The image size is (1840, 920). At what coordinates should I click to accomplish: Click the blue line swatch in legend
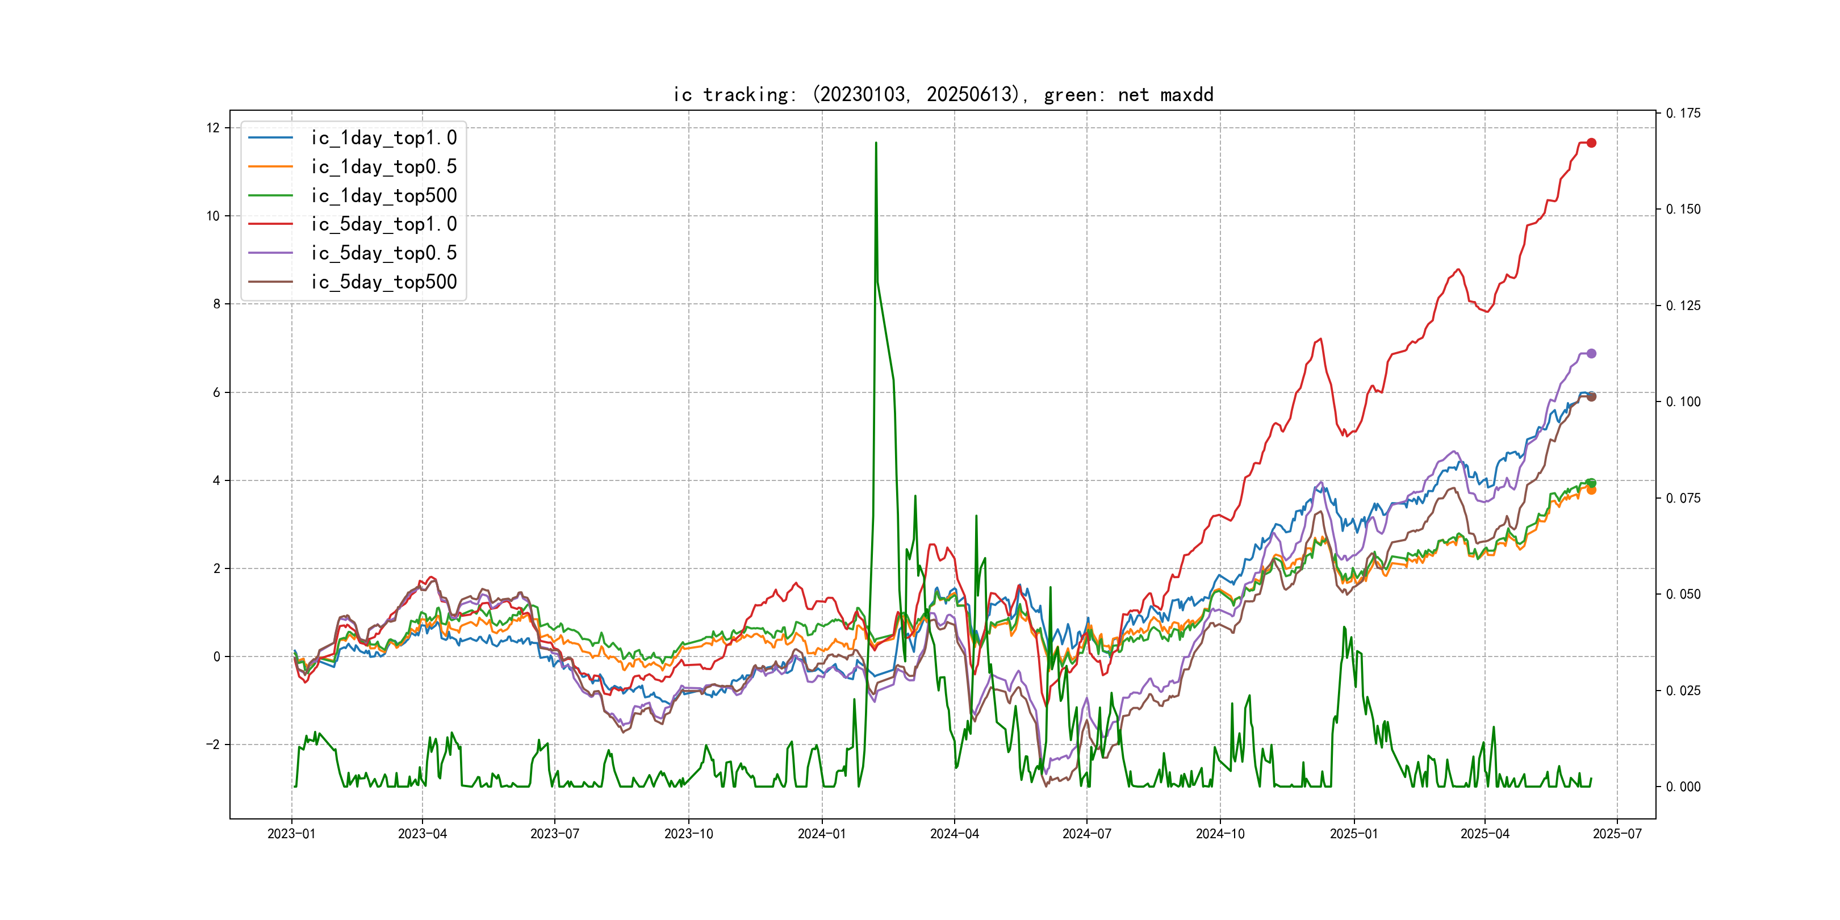(270, 138)
